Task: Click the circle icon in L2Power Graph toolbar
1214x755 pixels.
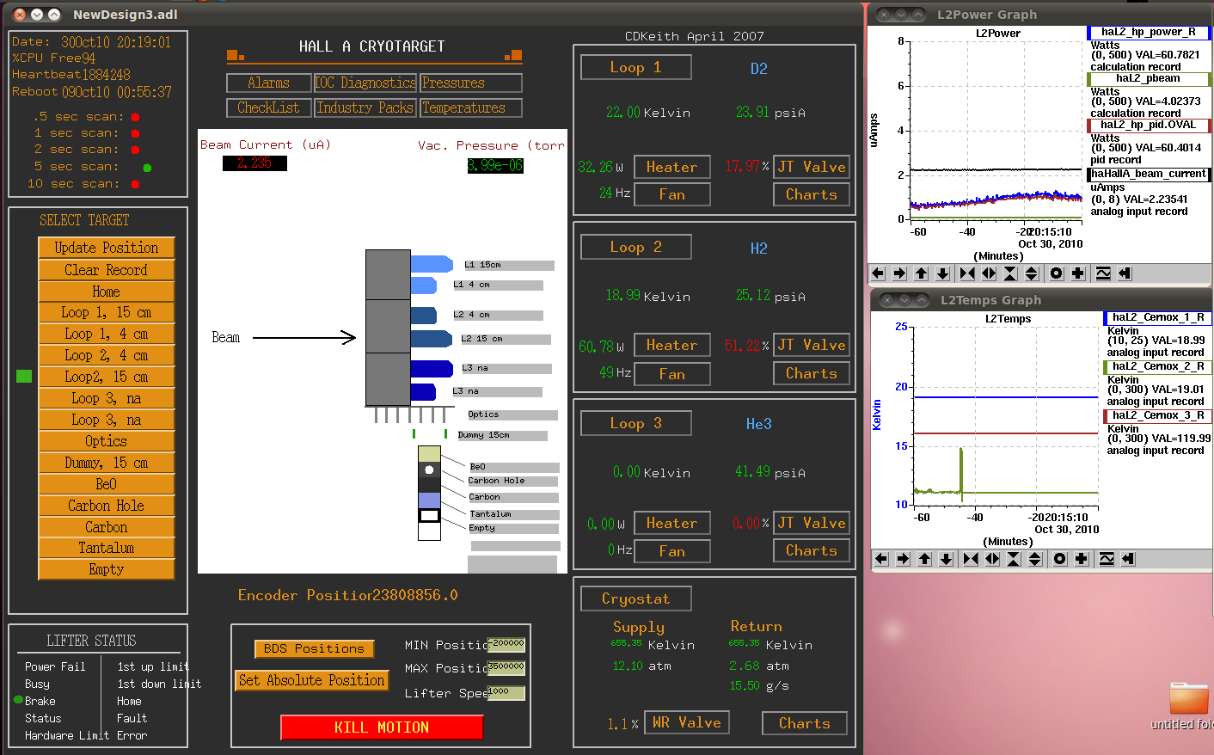Action: point(1057,273)
